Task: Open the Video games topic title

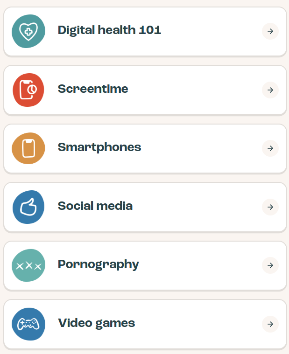Action: click(x=97, y=323)
